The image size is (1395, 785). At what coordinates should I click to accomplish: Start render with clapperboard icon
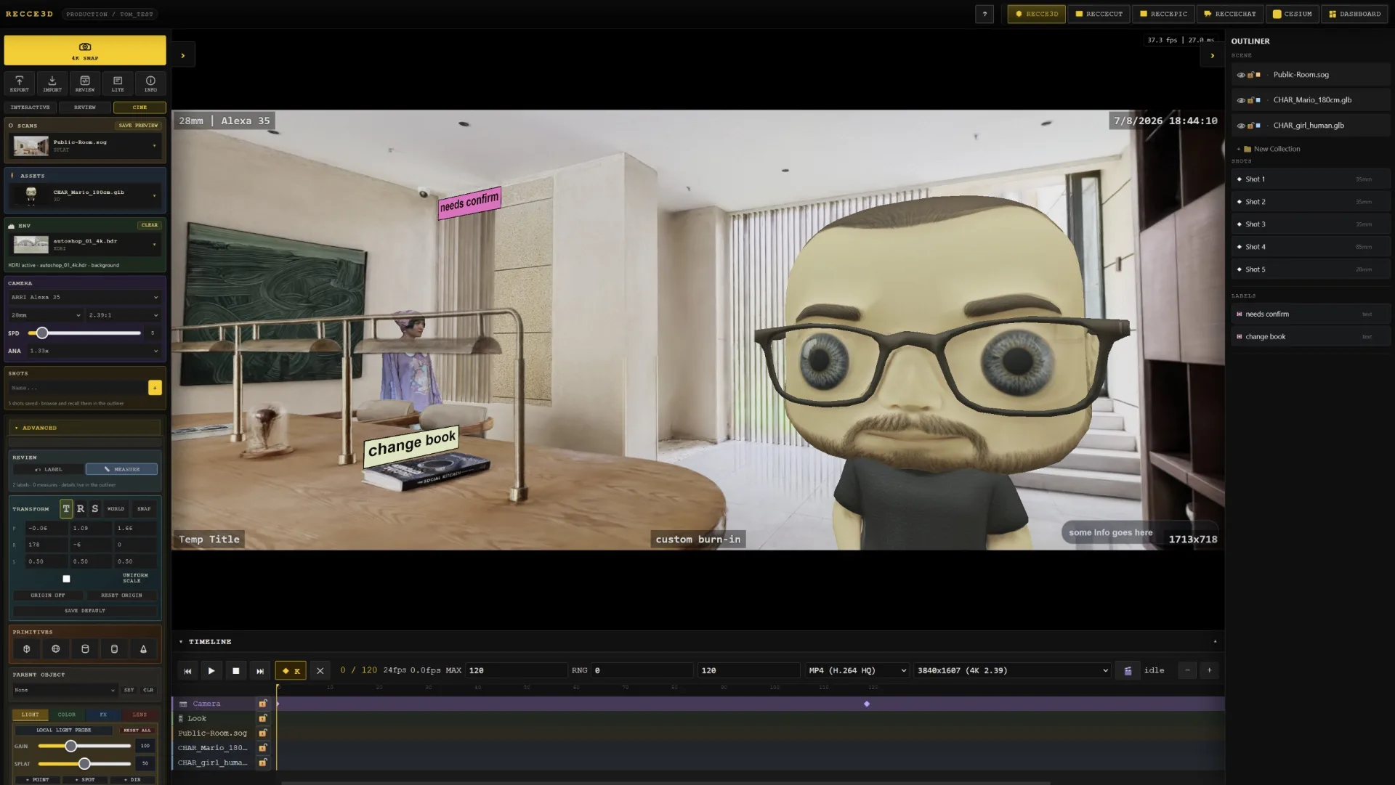tap(1128, 671)
